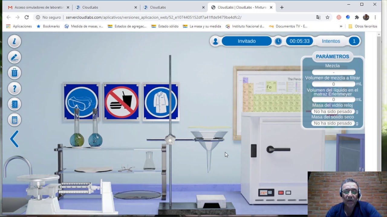Click the 00:05:33 timer display
This screenshot has height=217, width=387.
click(x=299, y=41)
